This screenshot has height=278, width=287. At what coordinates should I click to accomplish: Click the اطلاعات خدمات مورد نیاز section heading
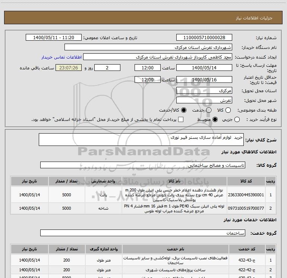coord(250,220)
